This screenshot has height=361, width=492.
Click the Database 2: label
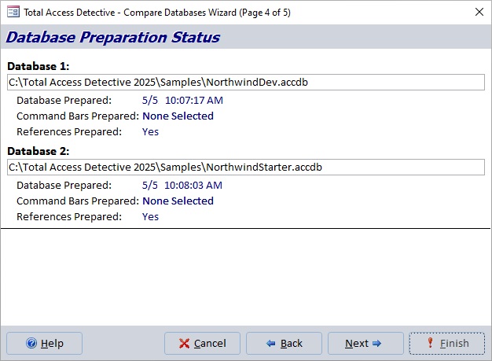pos(39,151)
